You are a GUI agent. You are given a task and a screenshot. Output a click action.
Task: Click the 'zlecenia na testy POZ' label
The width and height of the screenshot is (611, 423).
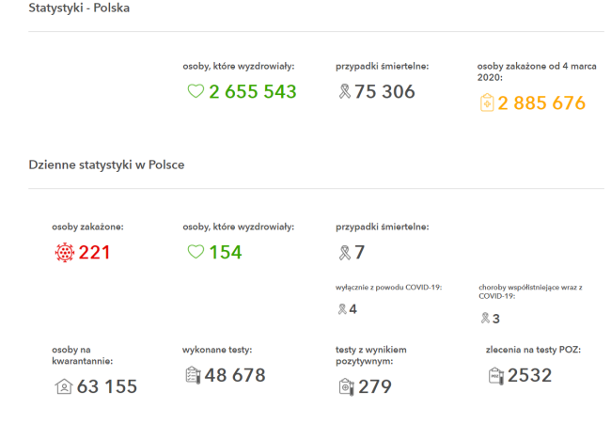click(533, 350)
